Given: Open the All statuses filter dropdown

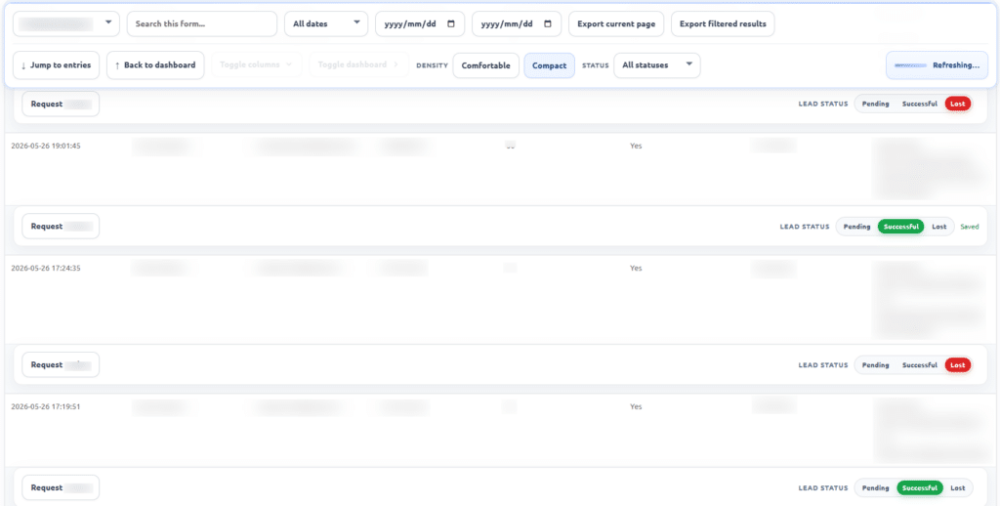Looking at the screenshot, I should click(657, 65).
